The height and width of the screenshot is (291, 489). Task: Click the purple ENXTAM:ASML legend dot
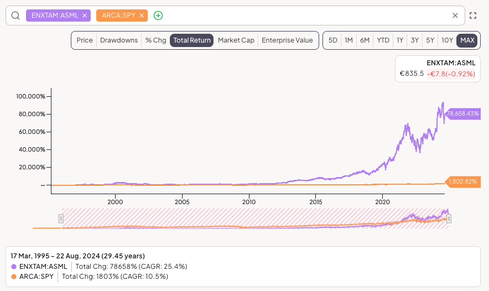point(14,267)
